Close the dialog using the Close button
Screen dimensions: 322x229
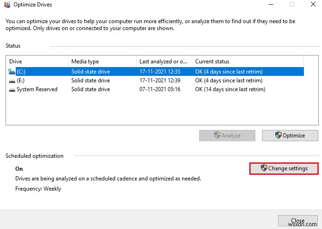(298, 221)
